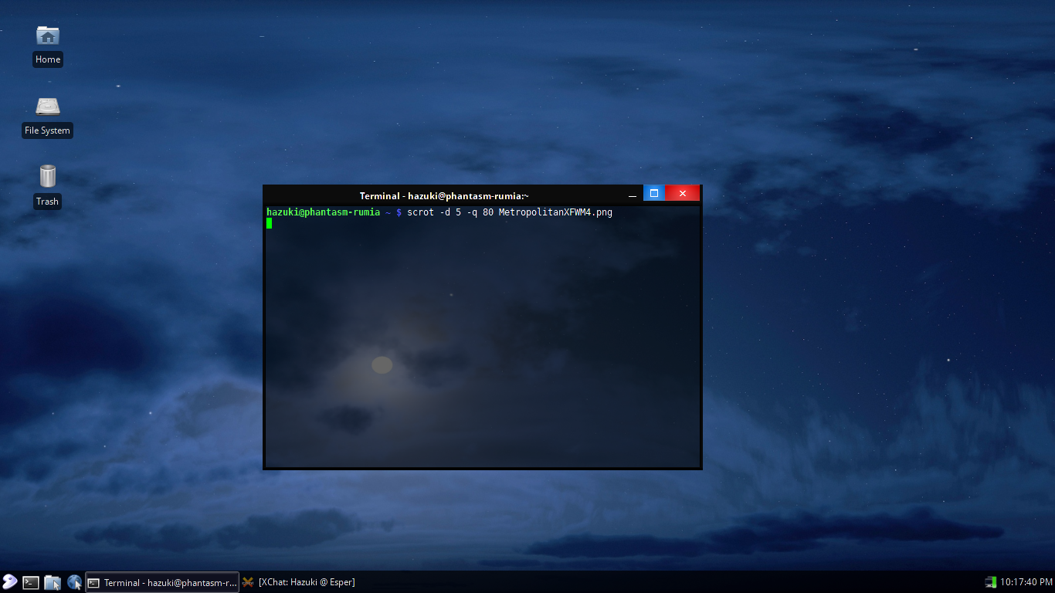Launch the terminal emulator from the panel
This screenshot has height=593, width=1055.
[x=31, y=582]
